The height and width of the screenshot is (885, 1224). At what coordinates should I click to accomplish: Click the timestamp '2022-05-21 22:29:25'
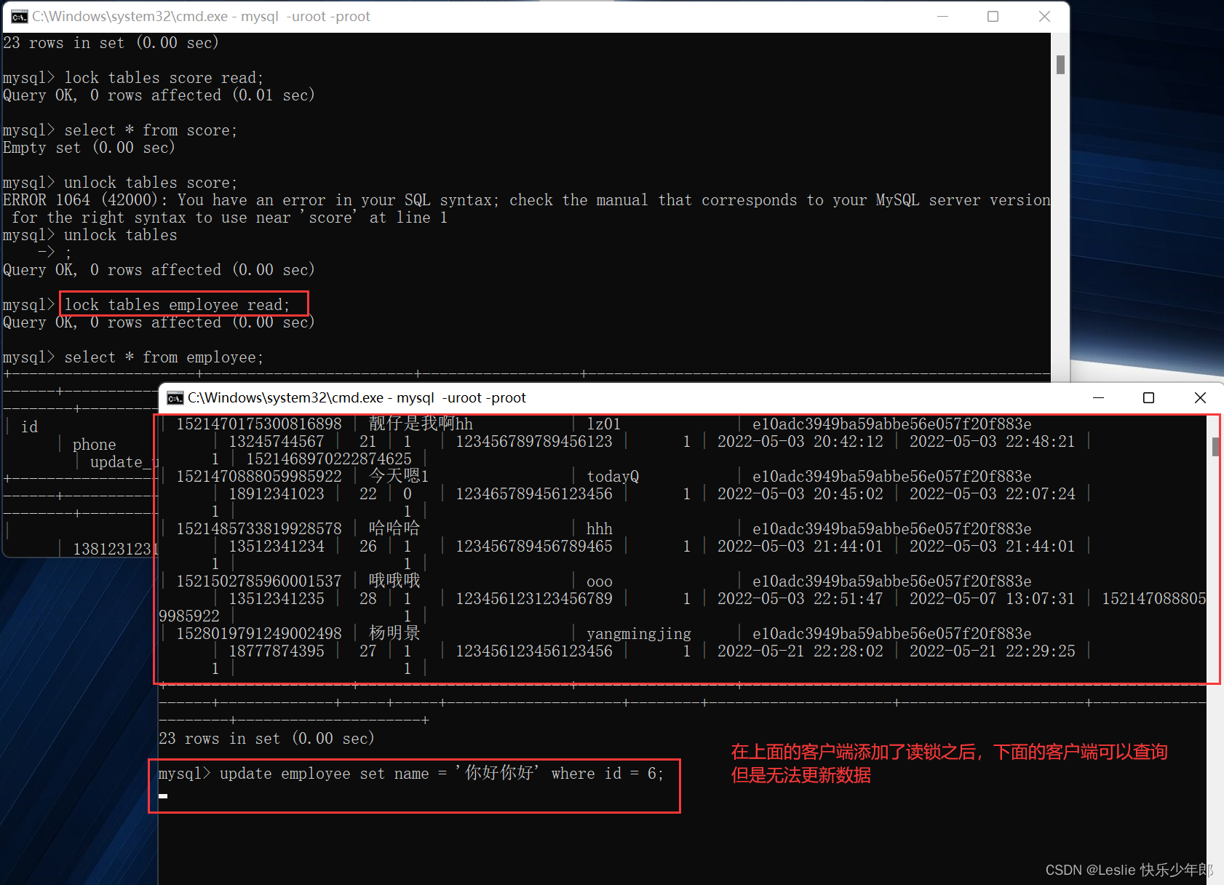click(993, 651)
